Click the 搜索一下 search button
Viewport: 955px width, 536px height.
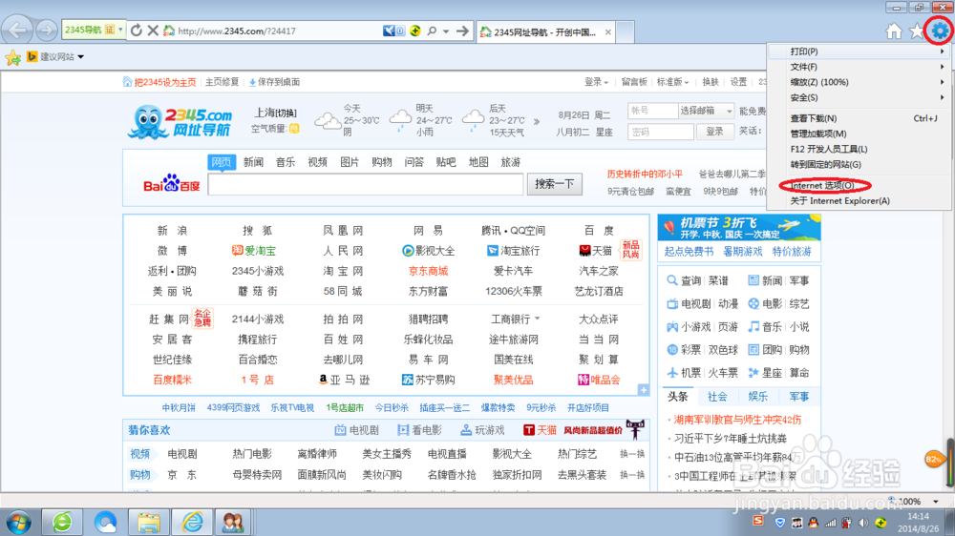point(554,184)
